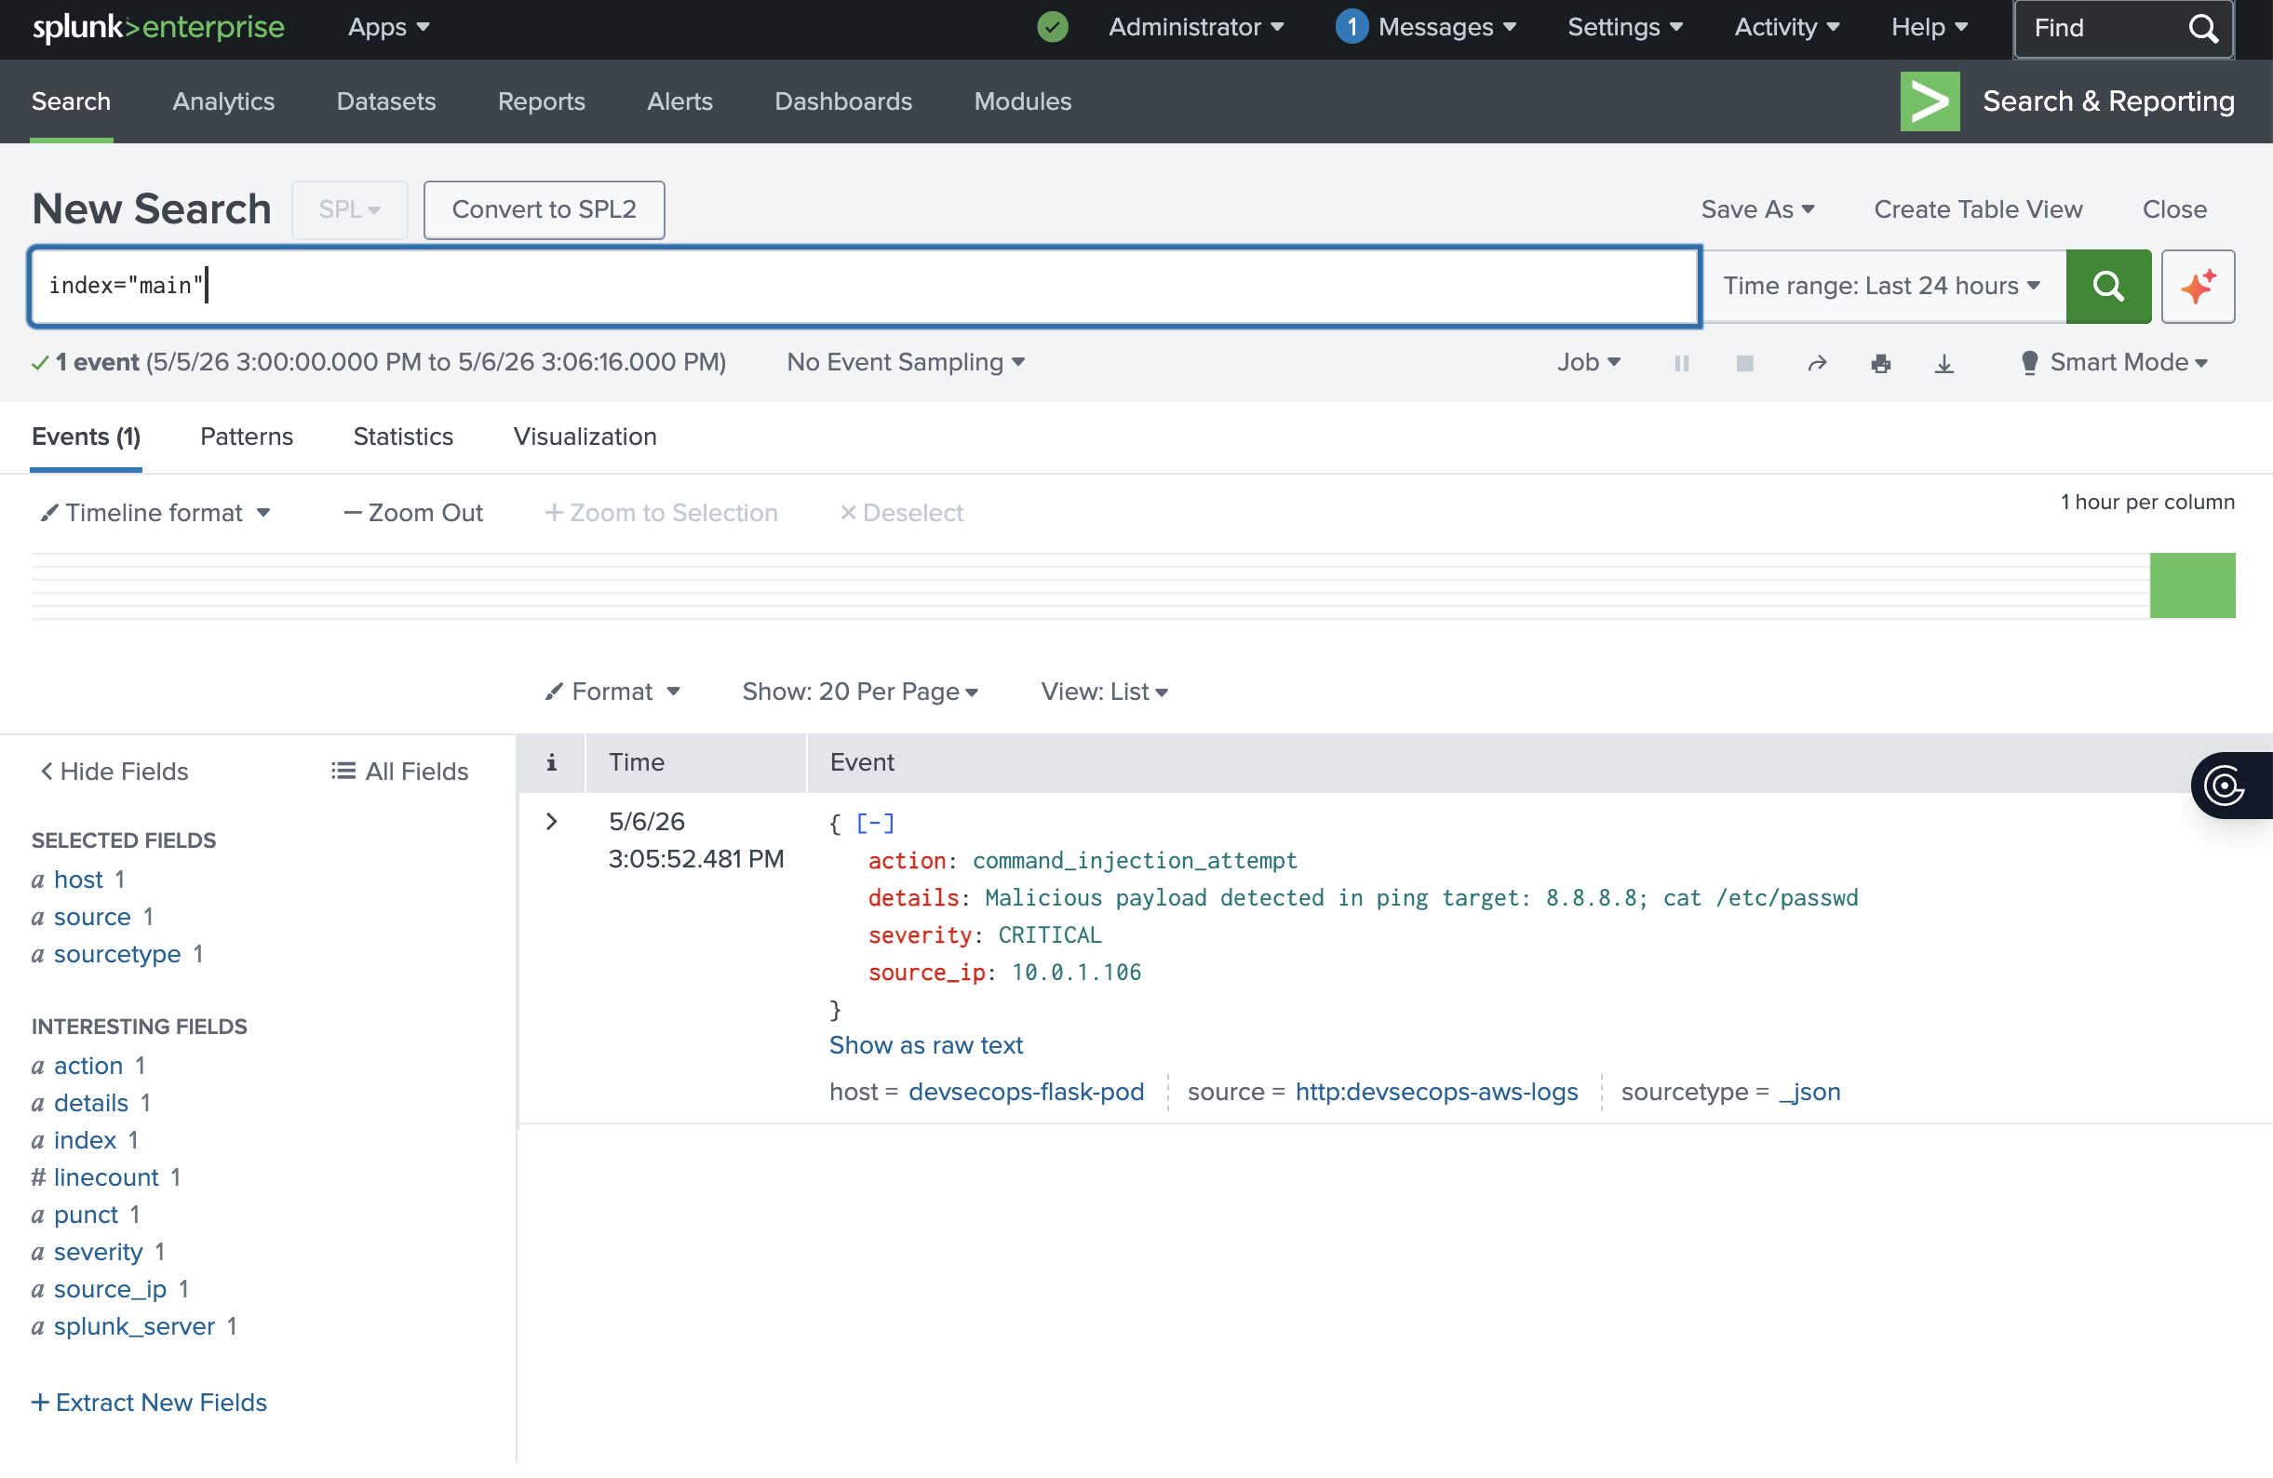
Task: Select the severity field in sidebar
Action: 99,1252
